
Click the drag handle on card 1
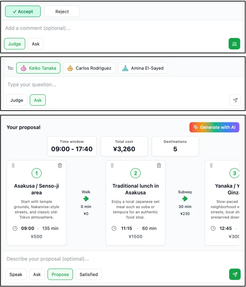click(x=13, y=166)
